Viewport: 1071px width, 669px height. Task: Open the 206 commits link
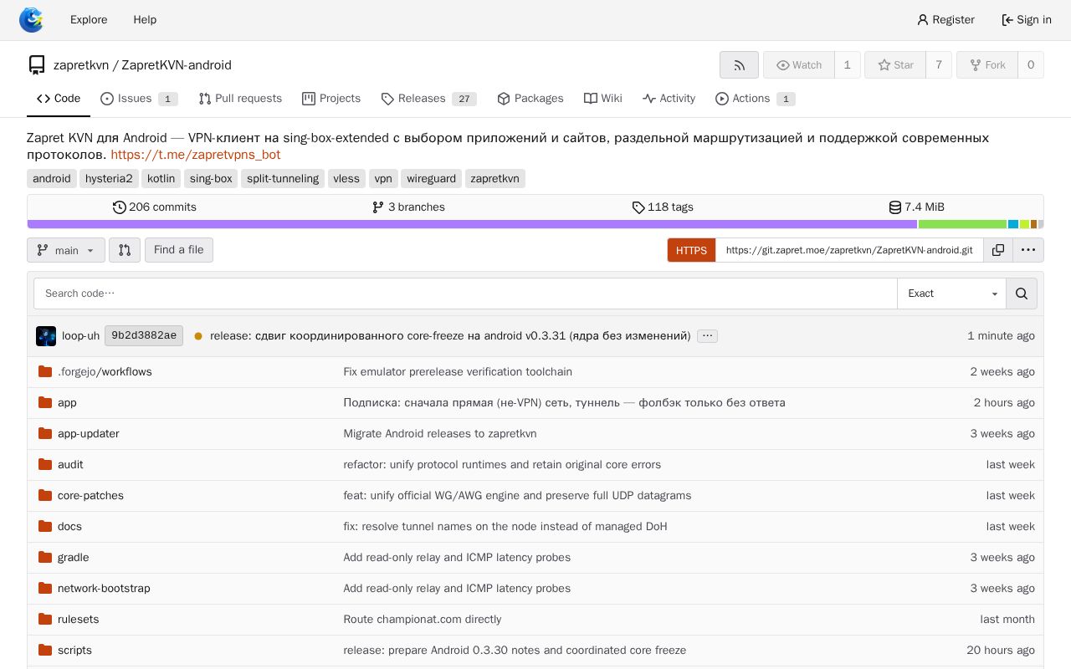[155, 207]
